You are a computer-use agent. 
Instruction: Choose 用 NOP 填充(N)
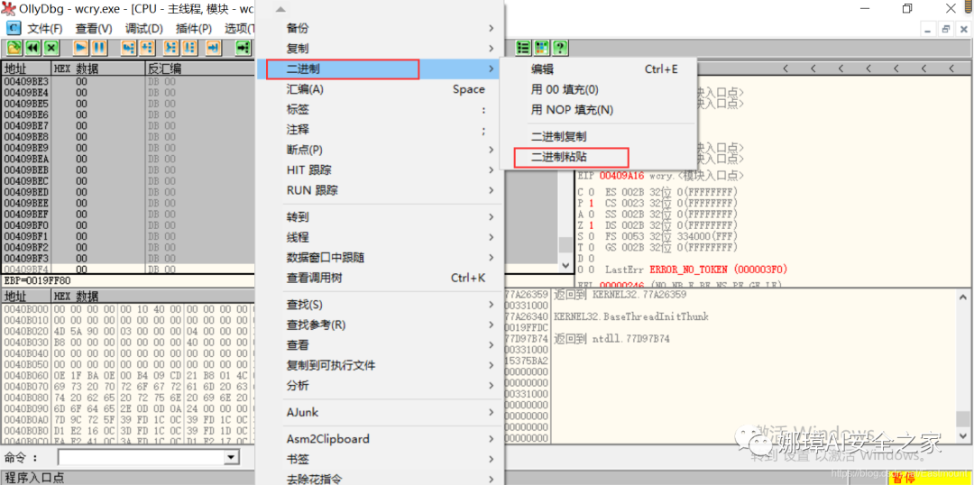[x=572, y=110]
